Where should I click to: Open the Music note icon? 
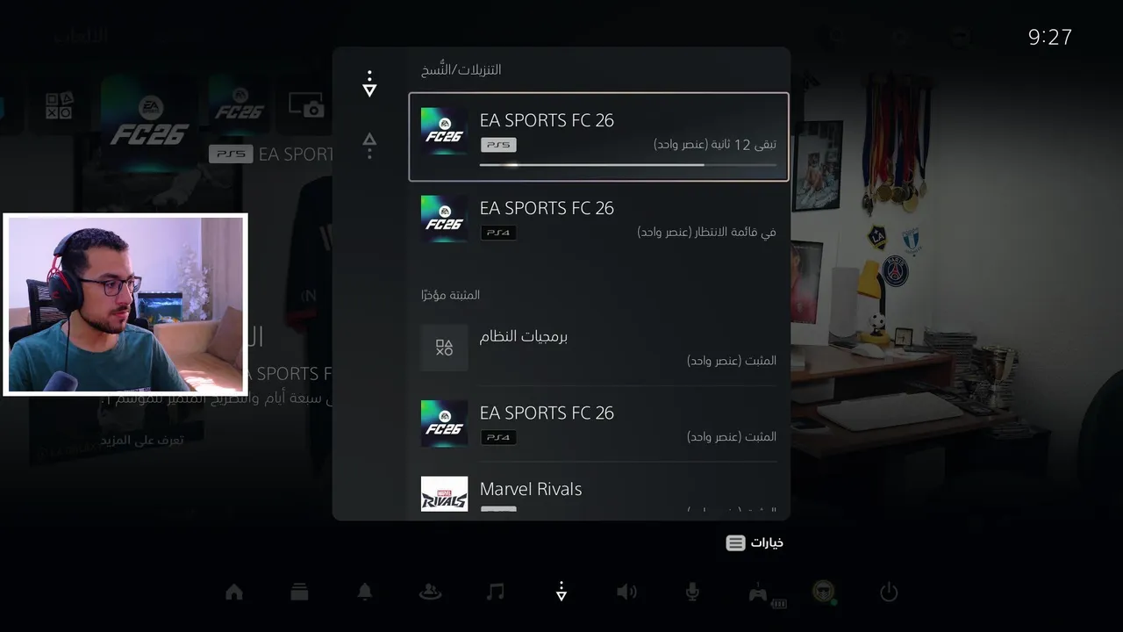coord(496,592)
